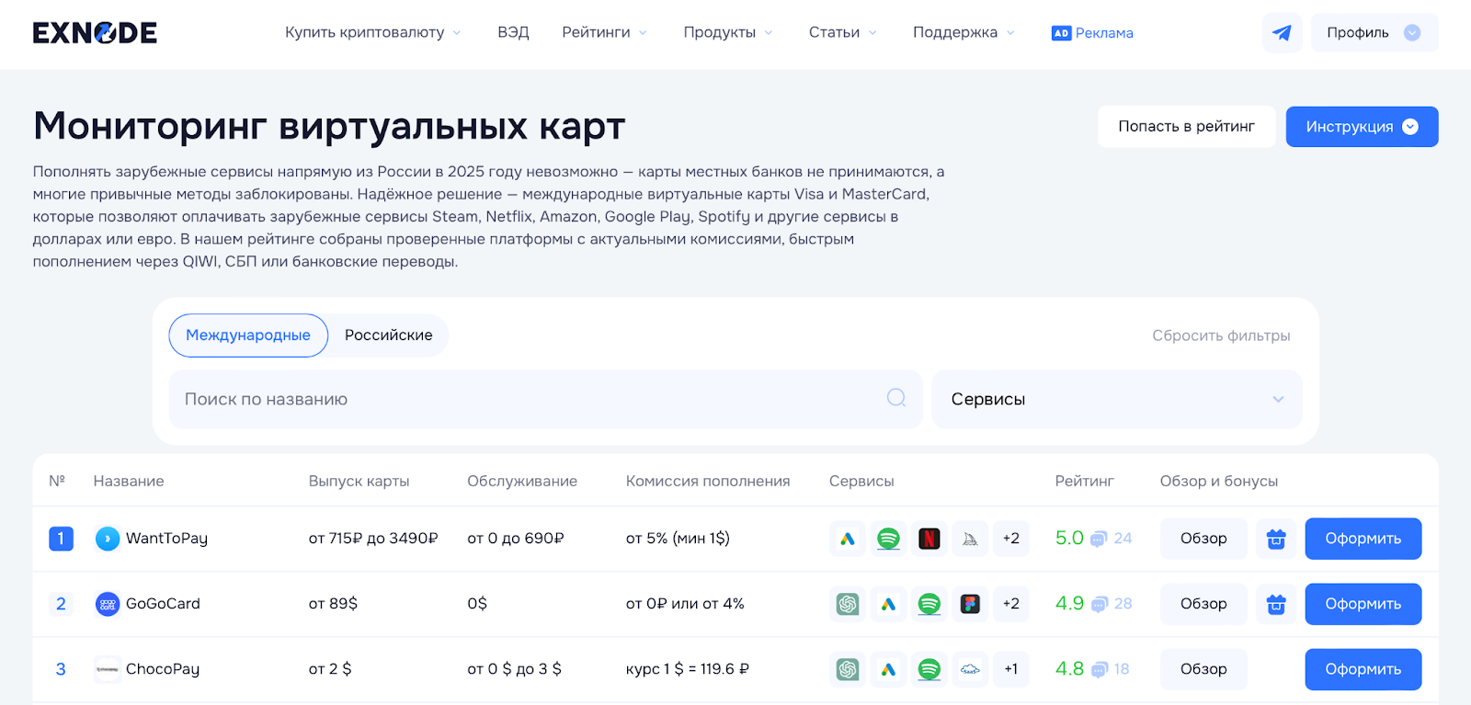Open the Профиль dropdown
Image resolution: width=1471 pixels, height=705 pixels.
(1374, 33)
